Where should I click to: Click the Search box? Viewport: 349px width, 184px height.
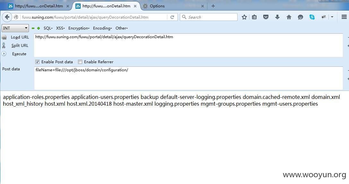(209, 17)
